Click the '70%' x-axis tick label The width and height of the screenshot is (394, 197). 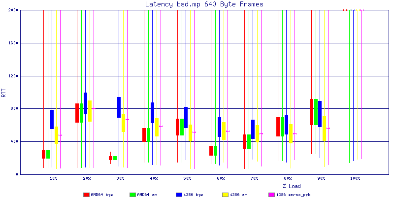point(254,178)
